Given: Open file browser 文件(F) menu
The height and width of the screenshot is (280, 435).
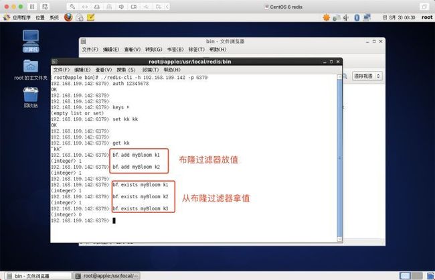Looking at the screenshot, I should click(x=90, y=50).
